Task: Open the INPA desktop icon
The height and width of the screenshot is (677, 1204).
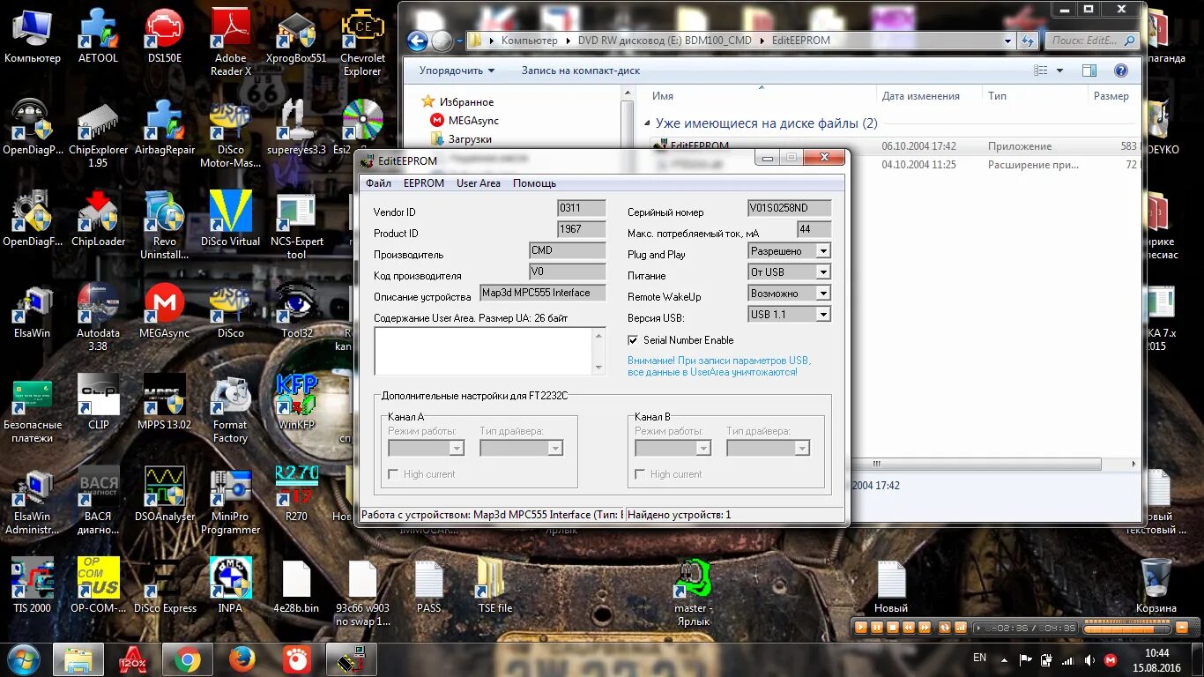Action: coord(231,587)
